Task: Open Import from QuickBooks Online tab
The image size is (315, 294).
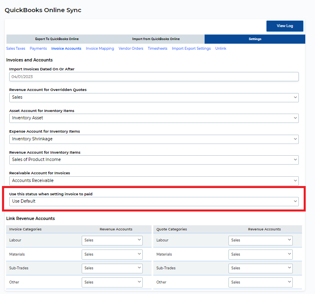Action: click(156, 39)
